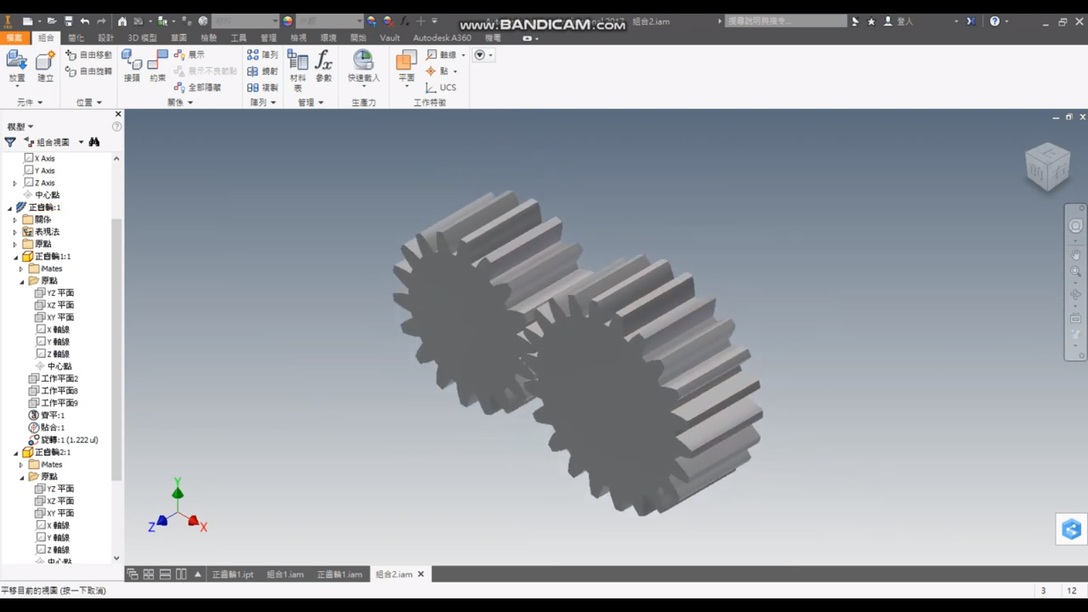The image size is (1088, 612).
Task: Click the ViewCube in the viewport
Action: (1047, 166)
